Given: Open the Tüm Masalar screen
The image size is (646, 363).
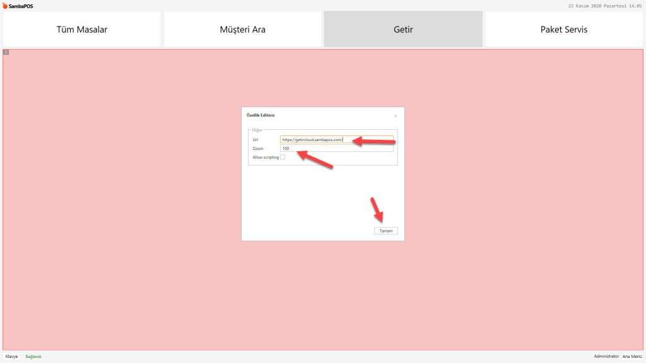Looking at the screenshot, I should tap(82, 30).
